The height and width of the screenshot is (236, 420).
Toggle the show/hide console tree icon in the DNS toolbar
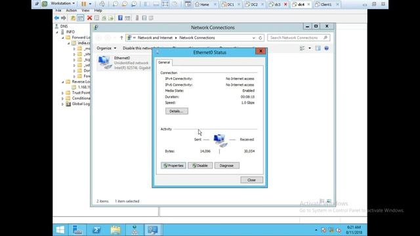tap(80, 18)
